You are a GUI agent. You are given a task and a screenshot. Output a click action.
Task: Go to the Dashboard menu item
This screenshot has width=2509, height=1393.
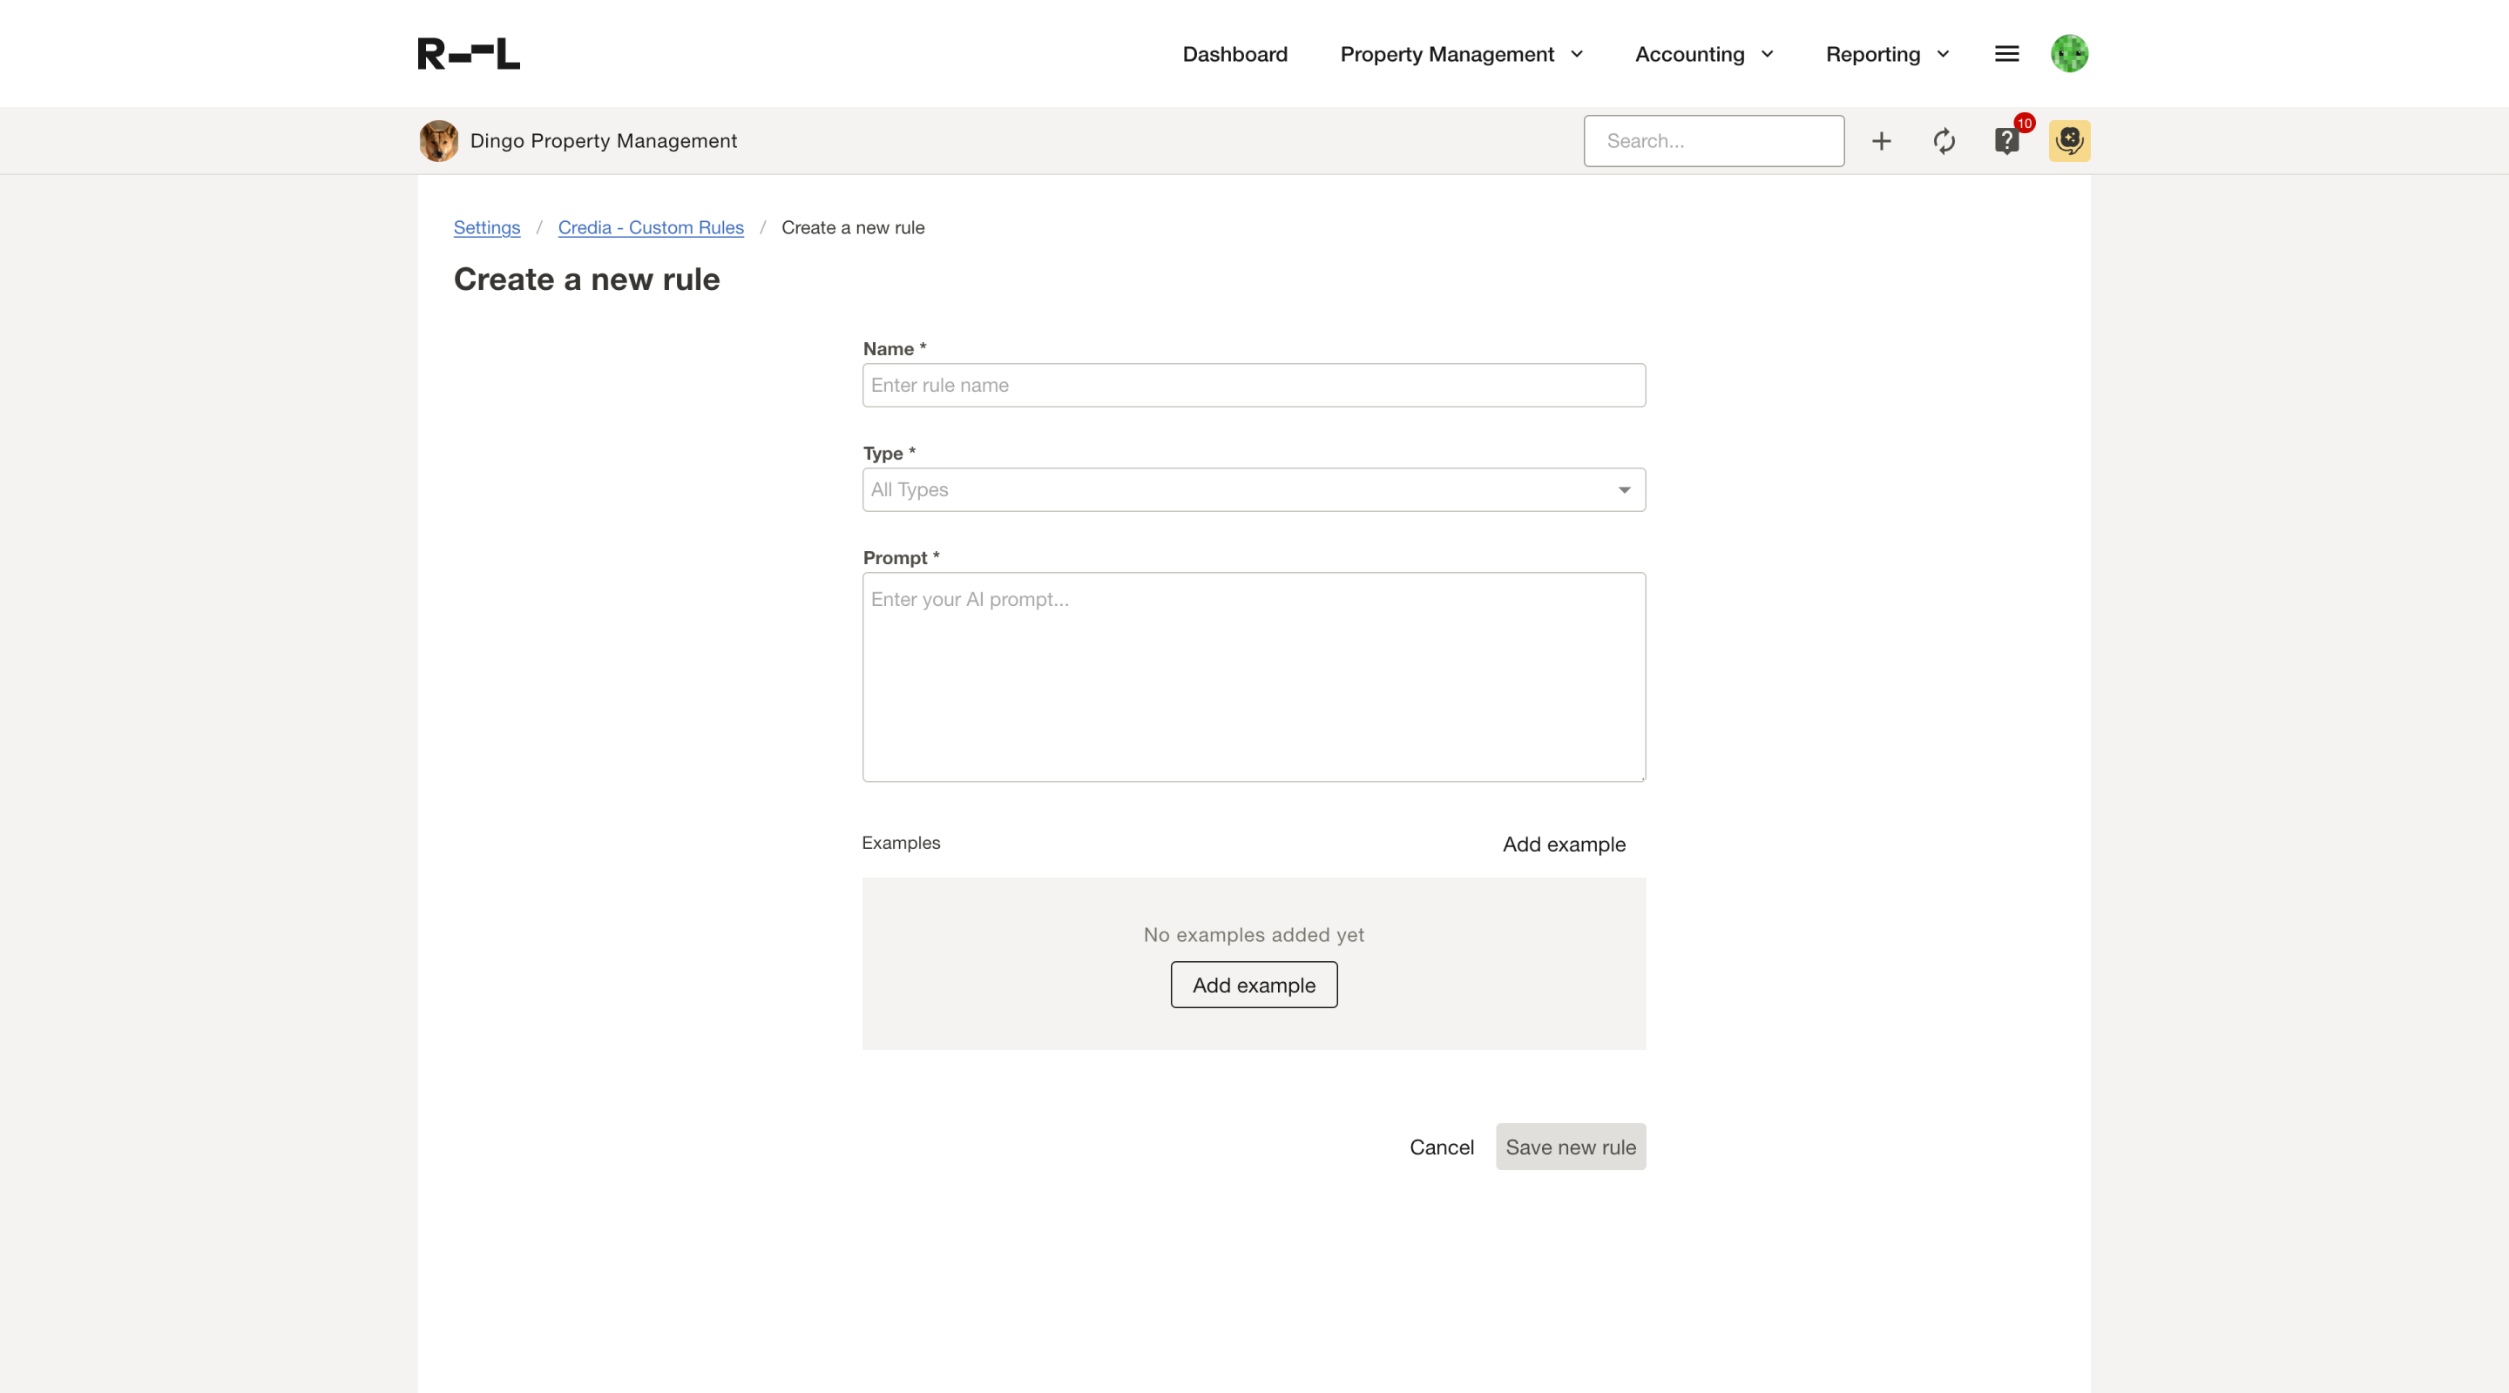[x=1234, y=55]
